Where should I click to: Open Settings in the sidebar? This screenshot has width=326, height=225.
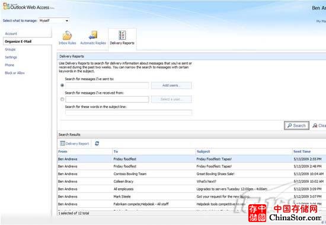[x=11, y=57]
